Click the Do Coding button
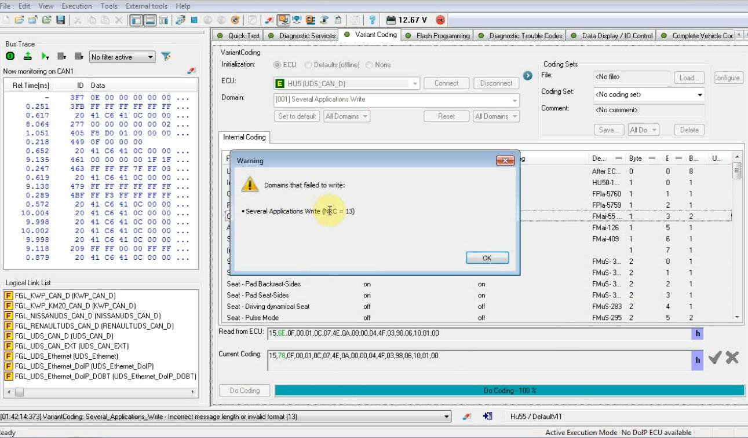This screenshot has width=748, height=438. (245, 391)
